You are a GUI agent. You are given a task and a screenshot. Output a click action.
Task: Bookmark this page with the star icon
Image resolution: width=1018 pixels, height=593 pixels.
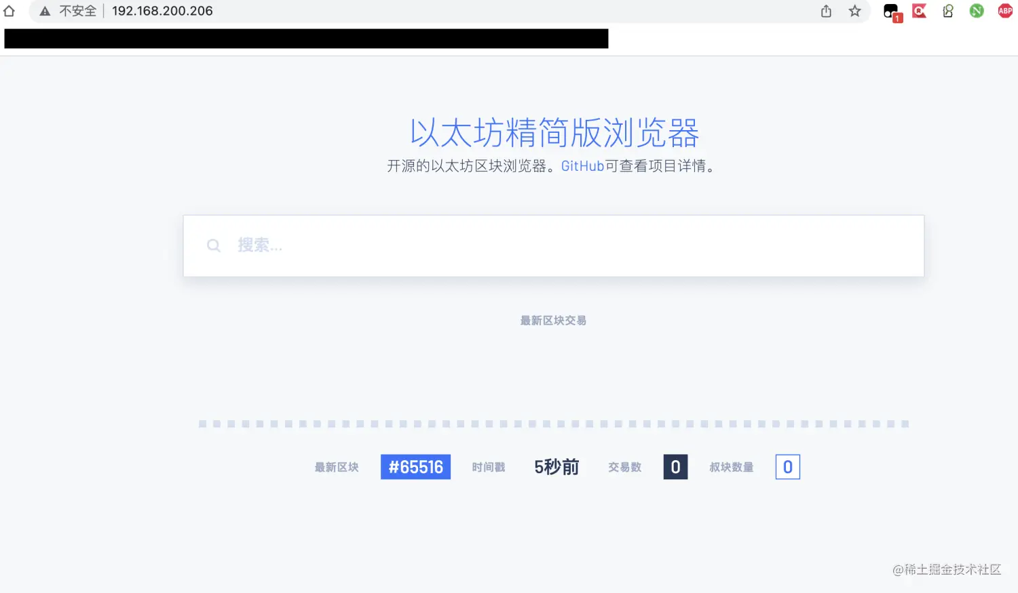tap(855, 11)
